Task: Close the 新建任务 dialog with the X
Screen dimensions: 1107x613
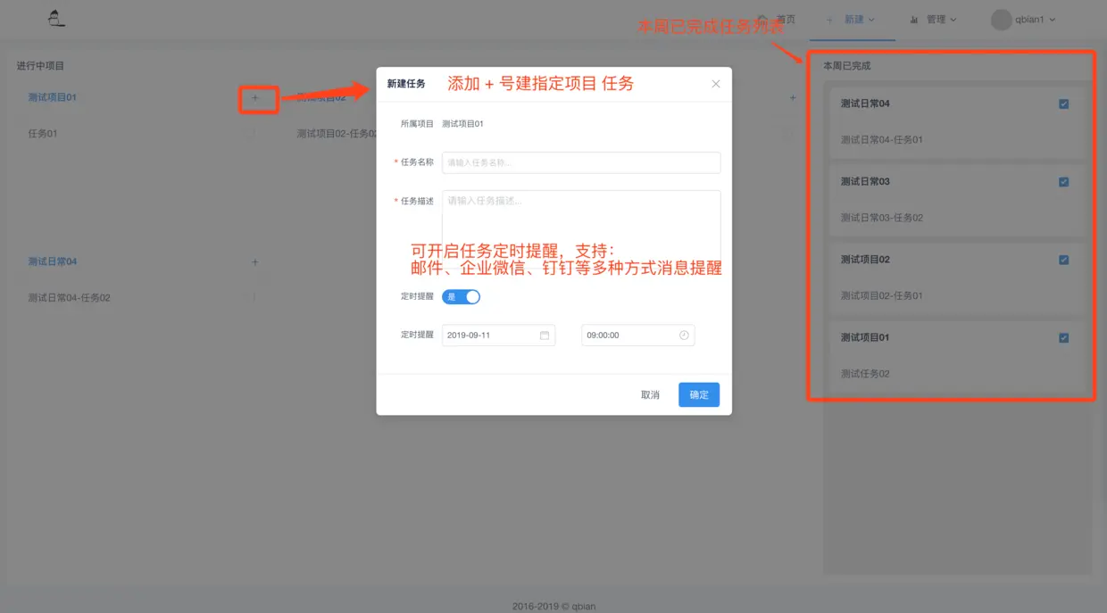Action: click(x=716, y=84)
